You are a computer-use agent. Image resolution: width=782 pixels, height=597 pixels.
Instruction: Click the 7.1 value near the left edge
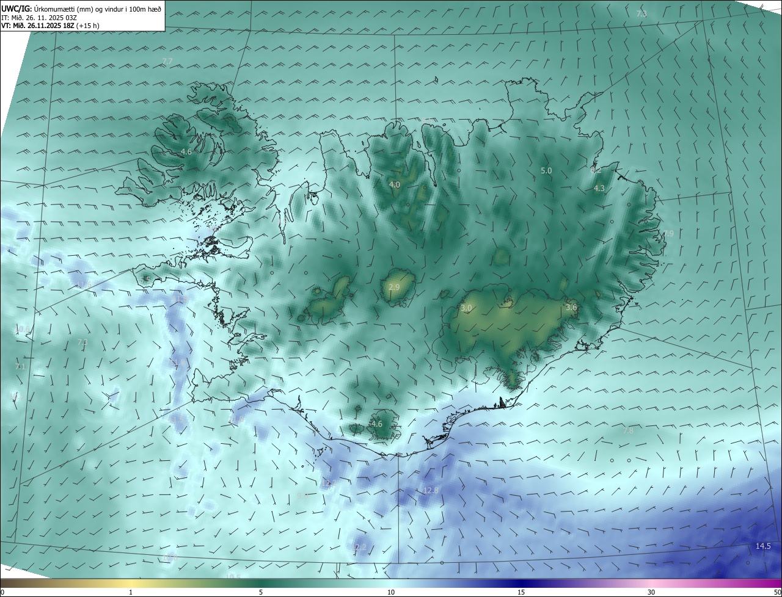coord(20,367)
